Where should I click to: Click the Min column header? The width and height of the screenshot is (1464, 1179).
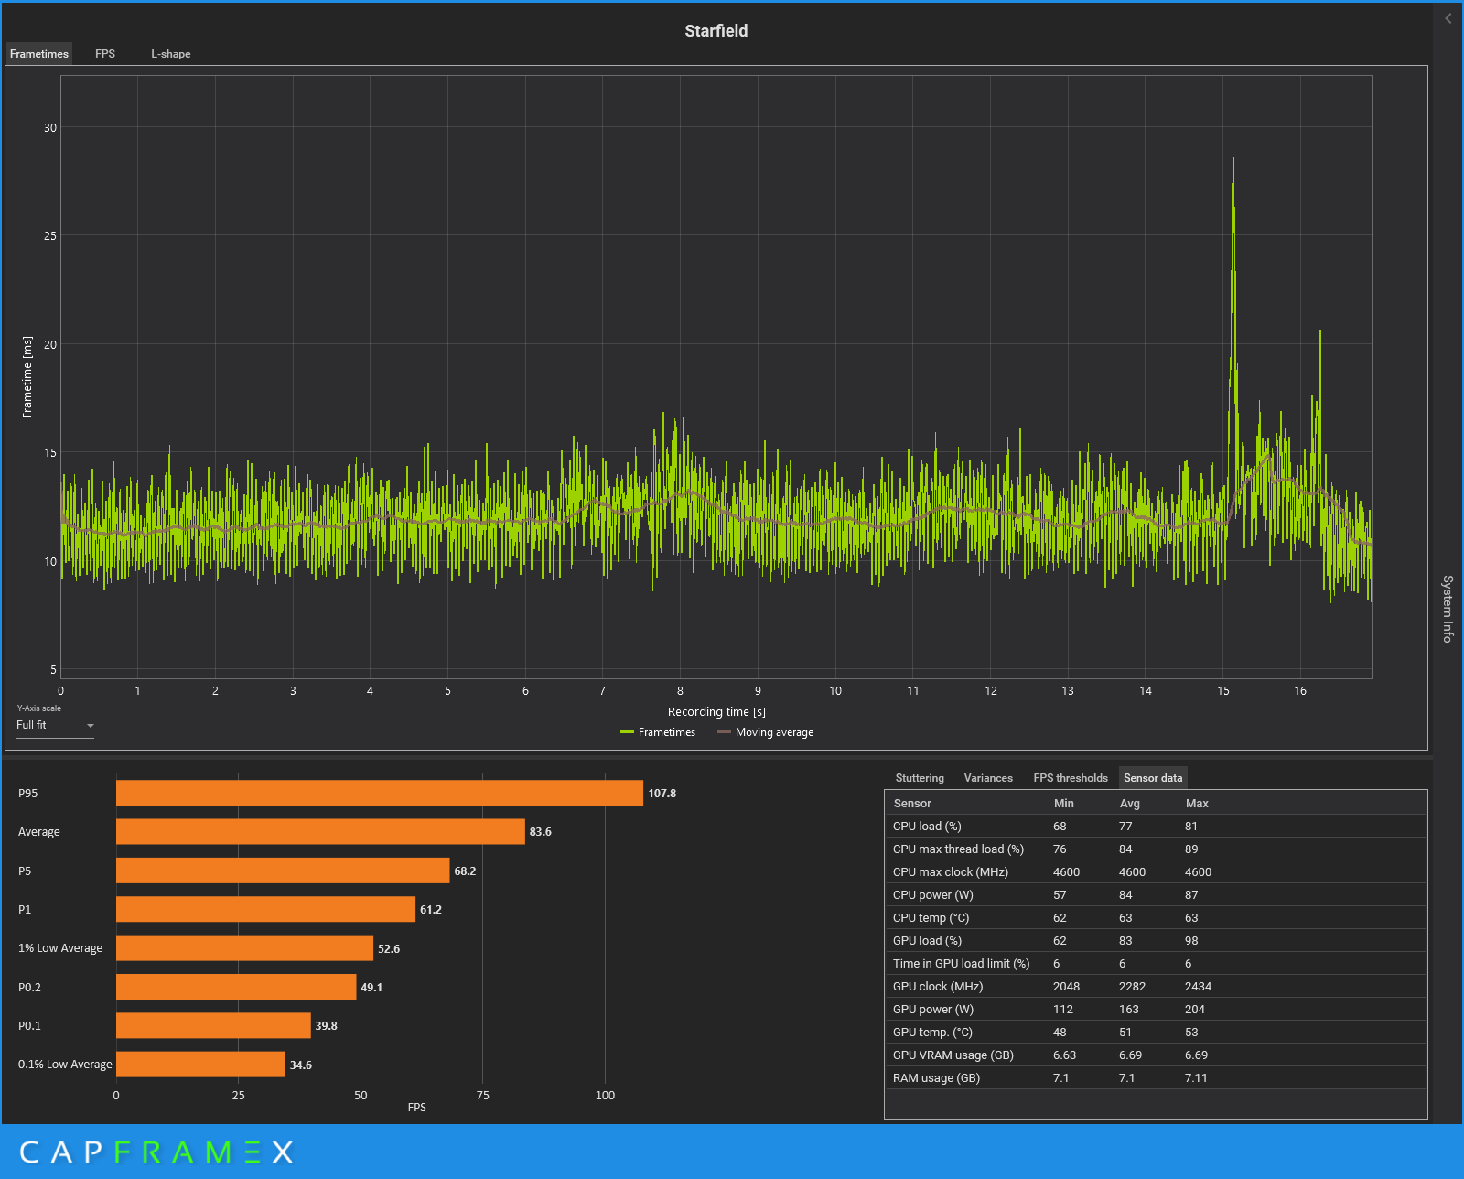click(1064, 803)
